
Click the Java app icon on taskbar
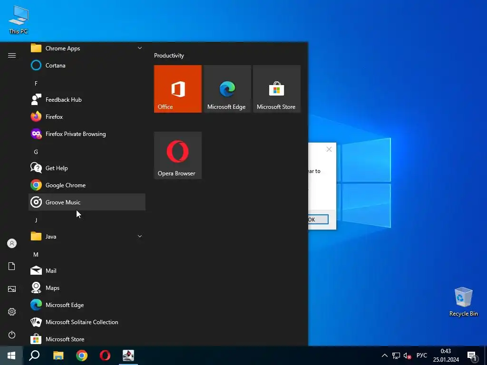[x=128, y=355]
